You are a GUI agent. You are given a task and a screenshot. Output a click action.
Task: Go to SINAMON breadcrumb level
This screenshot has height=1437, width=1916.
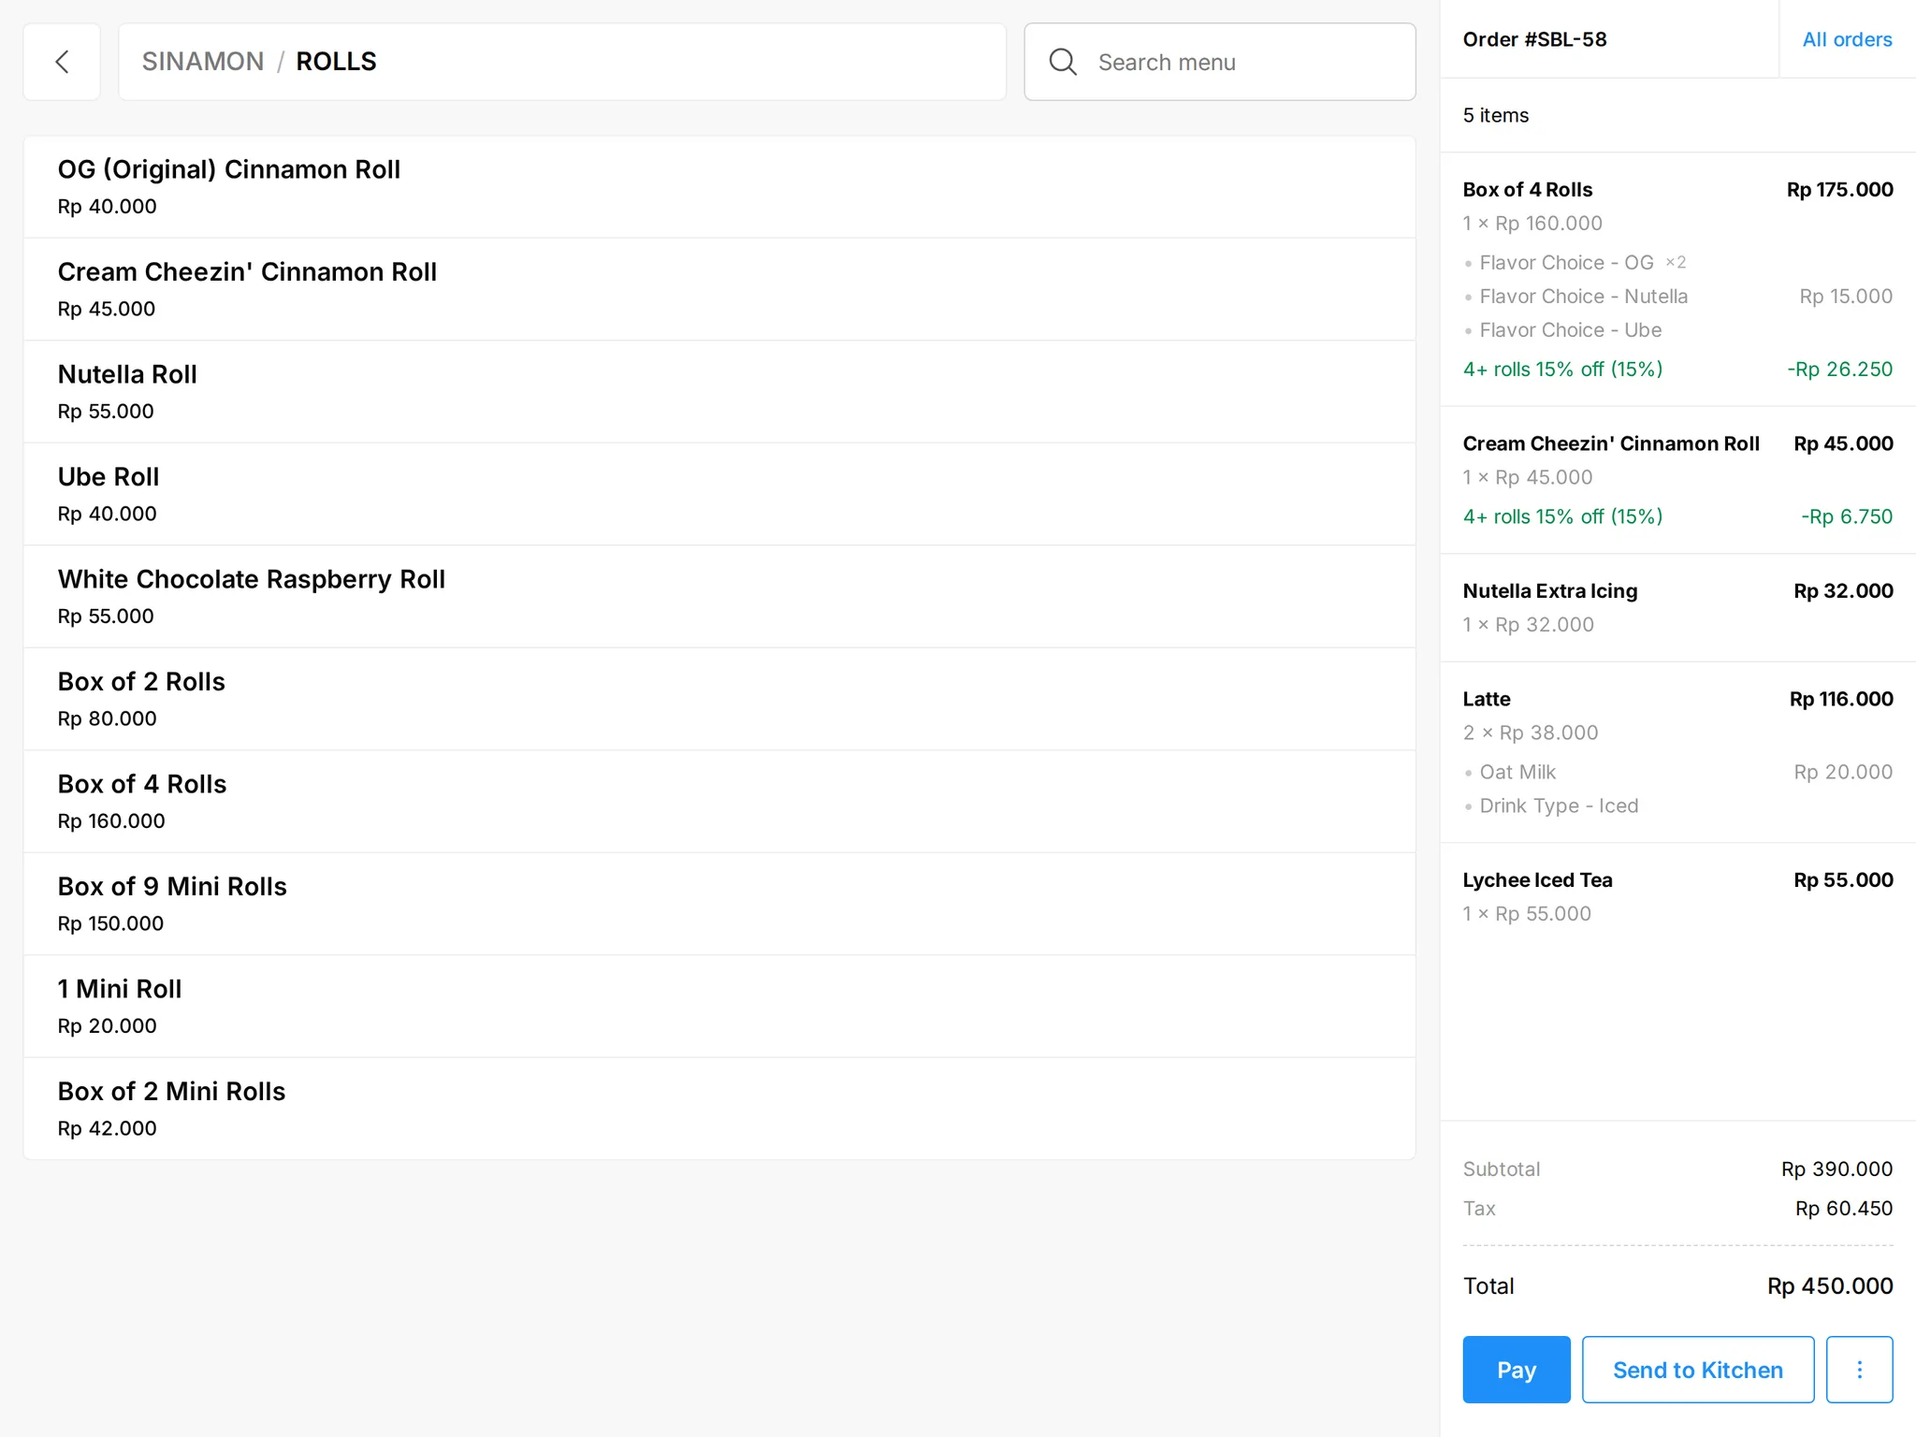(203, 62)
